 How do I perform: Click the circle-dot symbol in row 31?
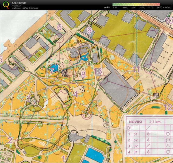pos(168,152)
